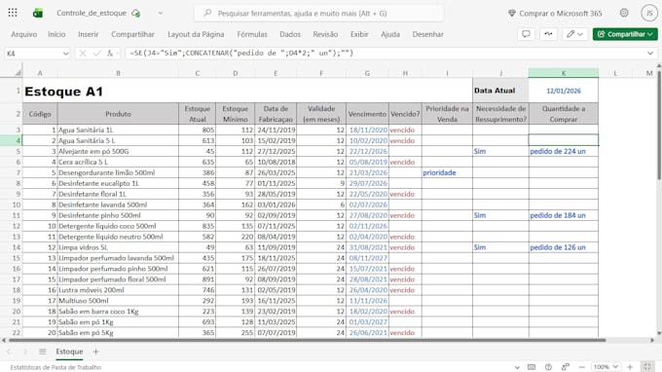This screenshot has height=372, width=662.
Task: Click cell 'pedido de 126 un'
Action: (564, 247)
